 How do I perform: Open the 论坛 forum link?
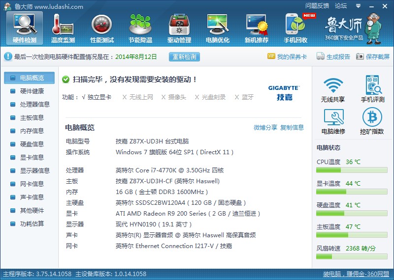tap(341, 6)
